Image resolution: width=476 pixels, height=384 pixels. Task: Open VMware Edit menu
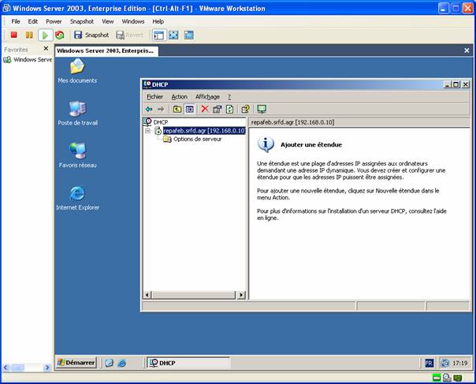click(x=33, y=21)
